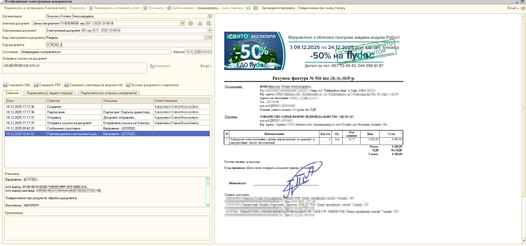
Task: Click the Аннулировать button
Action: [208, 8]
